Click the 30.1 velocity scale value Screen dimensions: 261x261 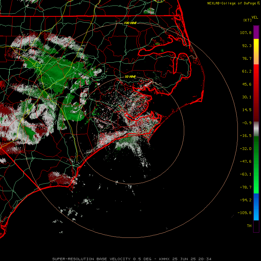coord(247,97)
